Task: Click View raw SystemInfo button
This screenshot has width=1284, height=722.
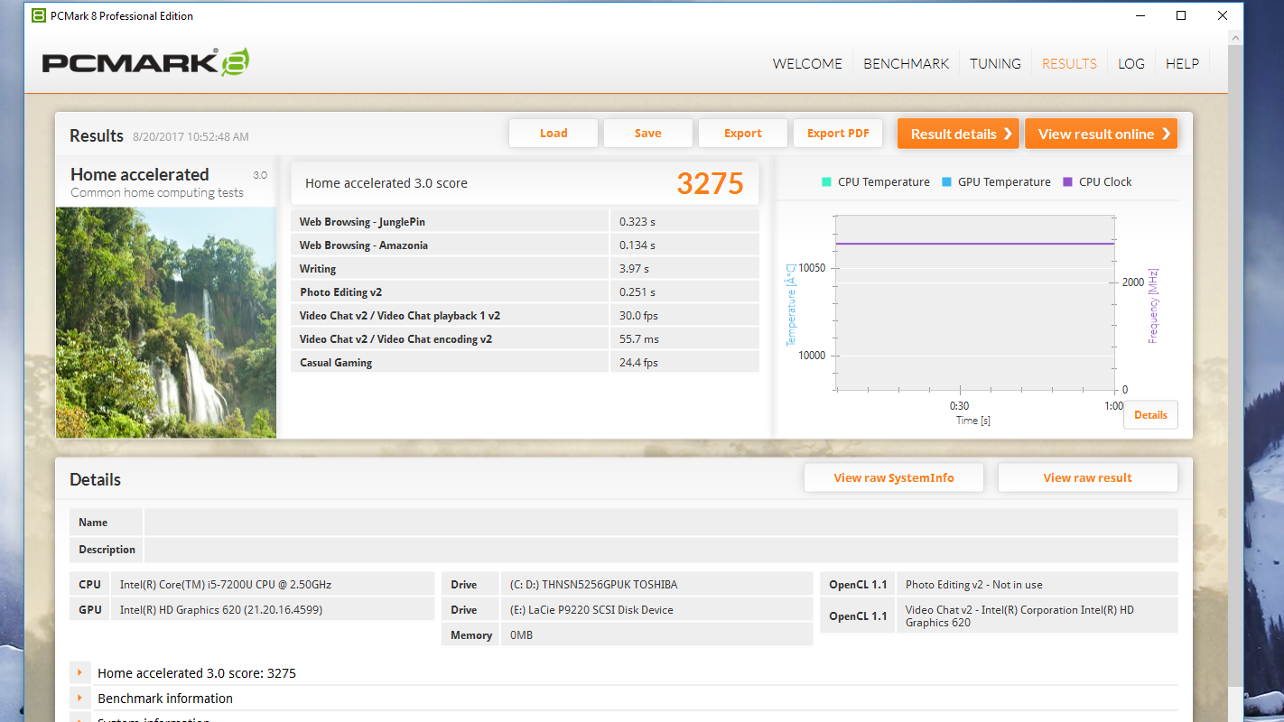Action: pyautogui.click(x=893, y=477)
